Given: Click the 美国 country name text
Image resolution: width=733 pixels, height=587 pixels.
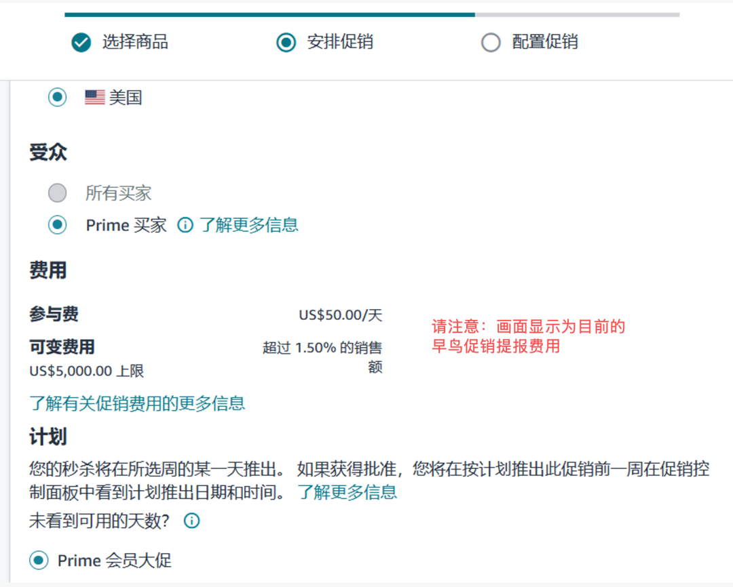Looking at the screenshot, I should [126, 98].
